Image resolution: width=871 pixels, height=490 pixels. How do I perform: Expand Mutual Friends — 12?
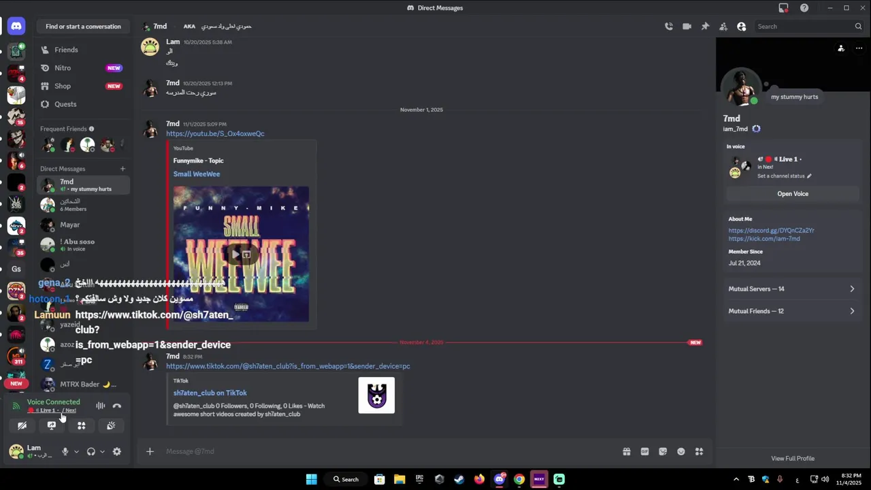pos(792,311)
